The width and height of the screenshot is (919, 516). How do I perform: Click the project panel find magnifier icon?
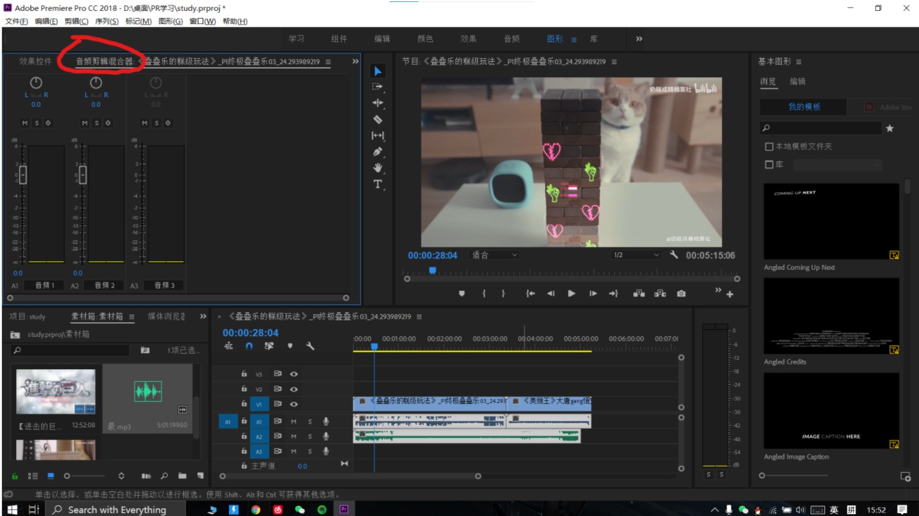click(164, 476)
